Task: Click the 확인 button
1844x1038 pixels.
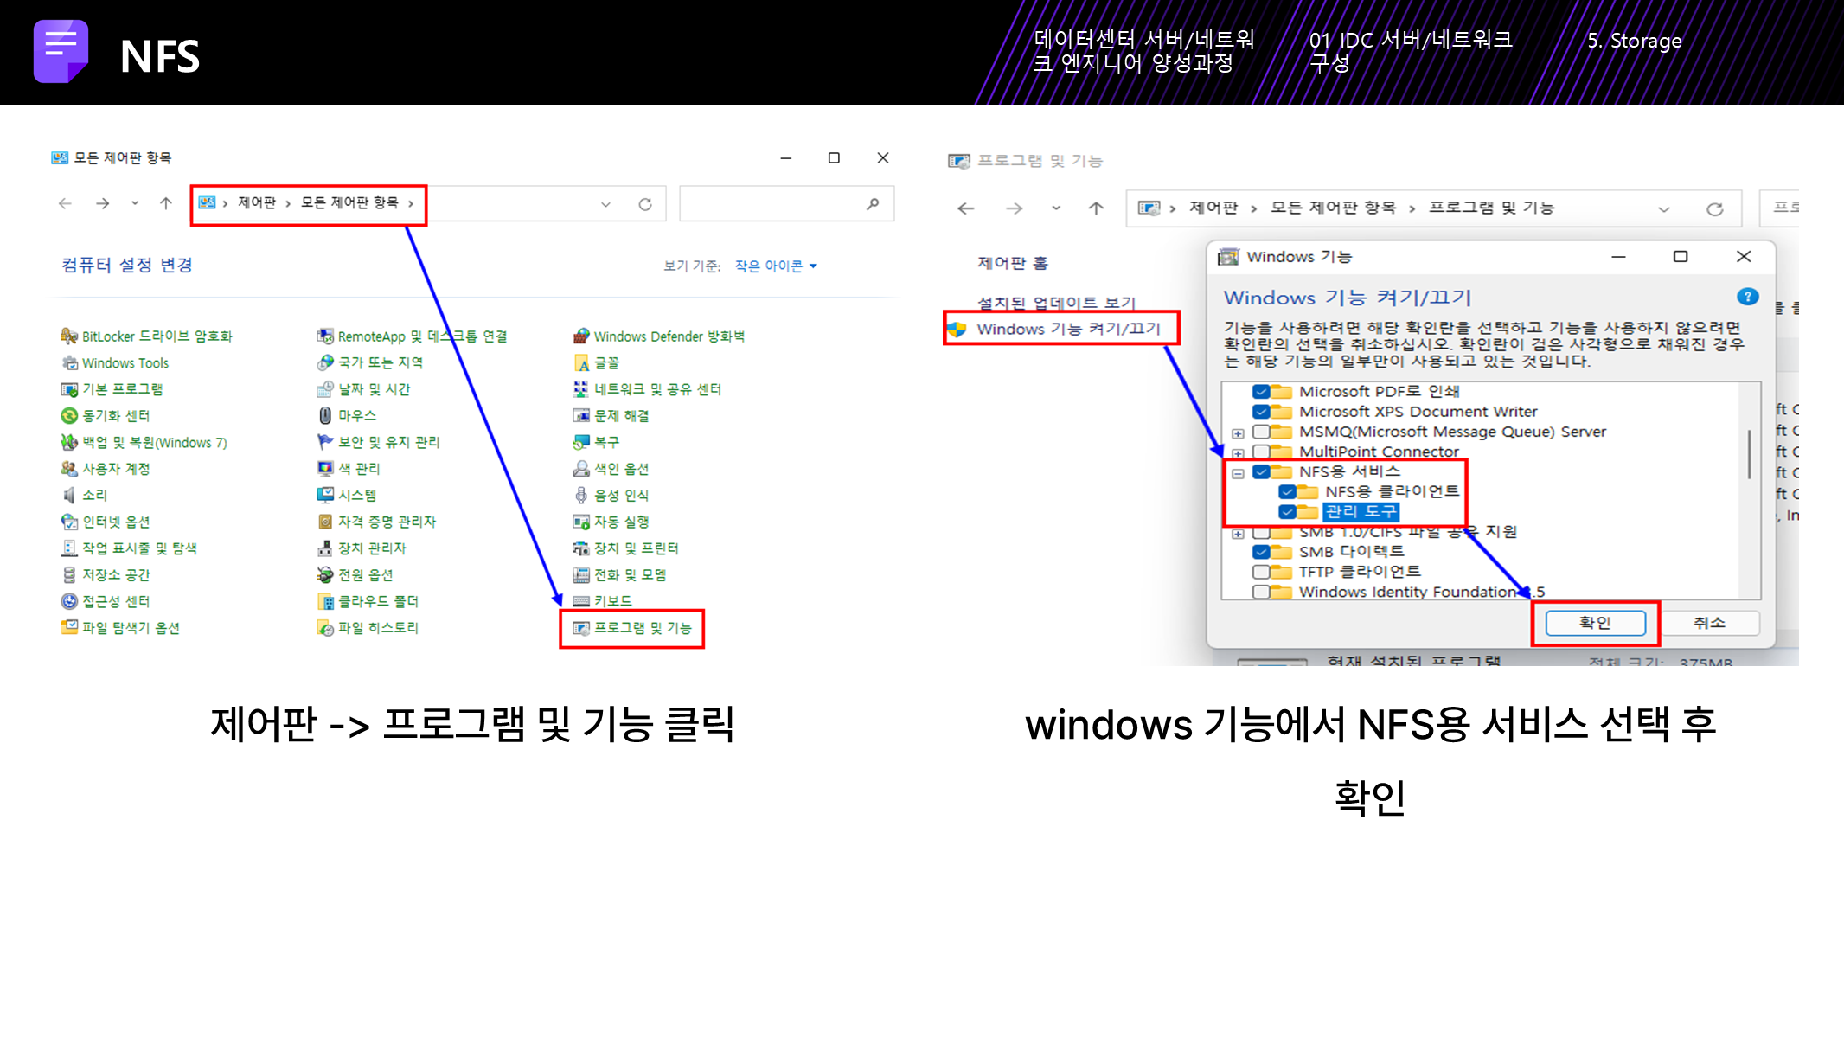Action: pyautogui.click(x=1594, y=623)
